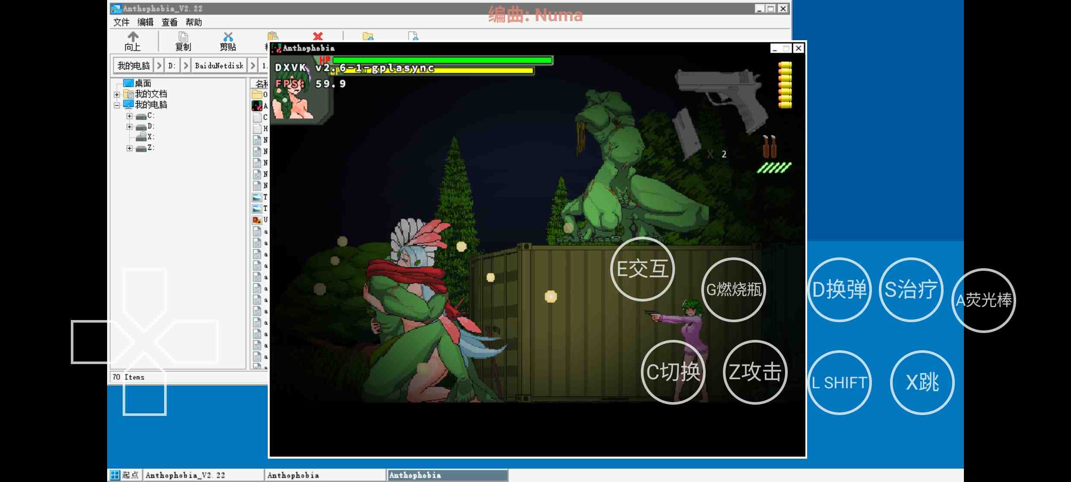The image size is (1071, 482).
Task: Click the clipboard paste toolbar icon
Action: 273,36
